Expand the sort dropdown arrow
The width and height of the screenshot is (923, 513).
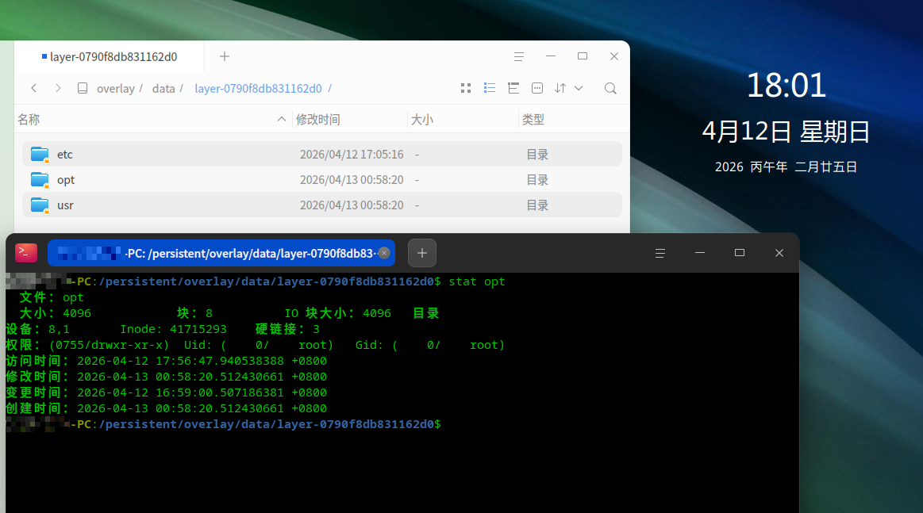pyautogui.click(x=579, y=88)
